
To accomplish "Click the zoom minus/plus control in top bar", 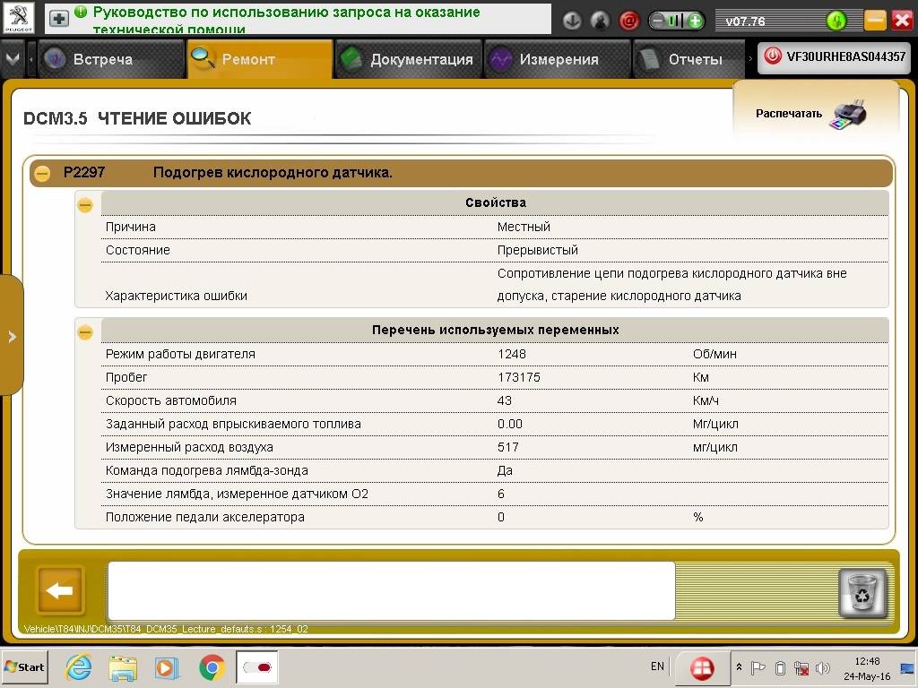I will [x=676, y=21].
